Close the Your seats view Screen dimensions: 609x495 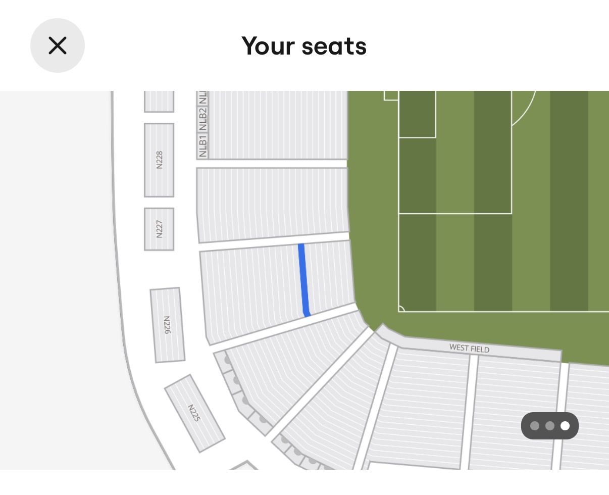(x=58, y=45)
